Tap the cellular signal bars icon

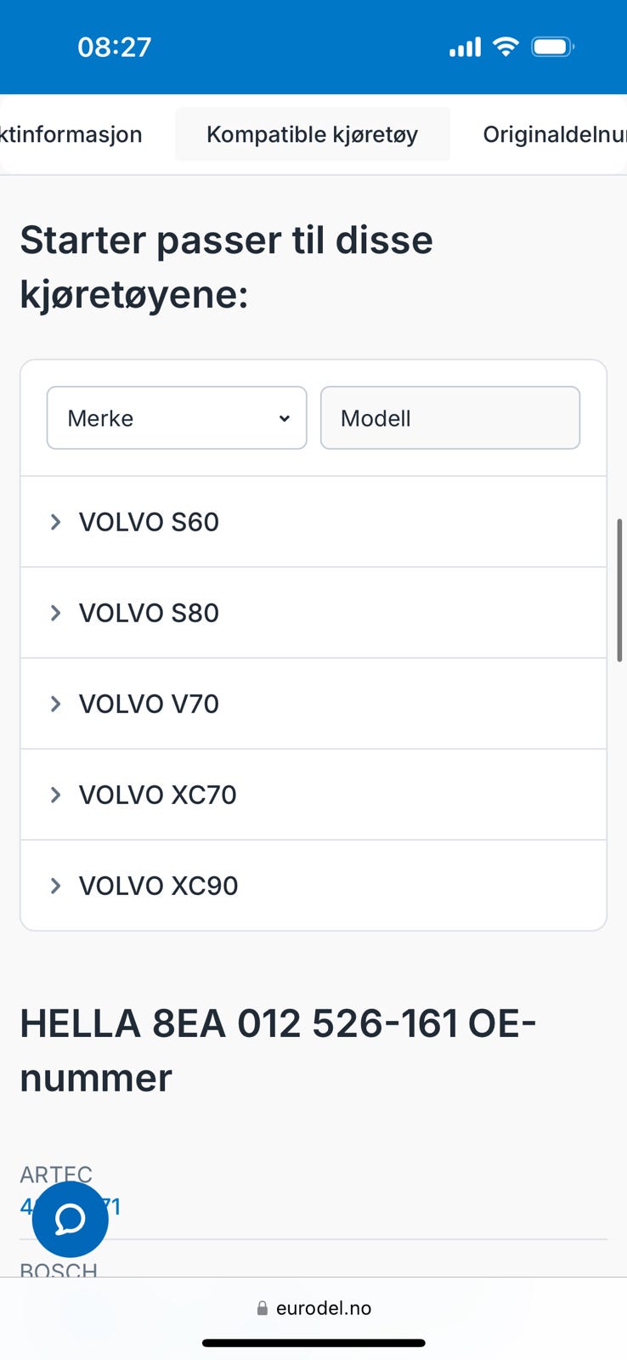click(x=465, y=48)
